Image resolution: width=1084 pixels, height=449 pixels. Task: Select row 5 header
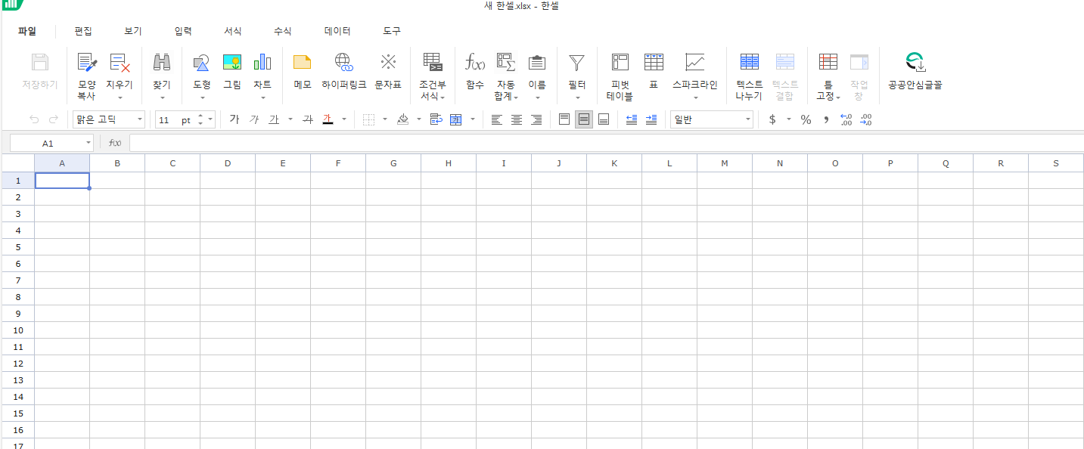(18, 246)
